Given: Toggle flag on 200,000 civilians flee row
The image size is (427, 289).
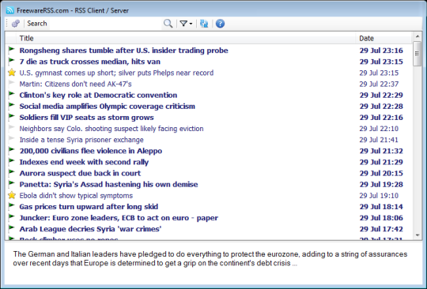Looking at the screenshot, I should click(x=11, y=150).
